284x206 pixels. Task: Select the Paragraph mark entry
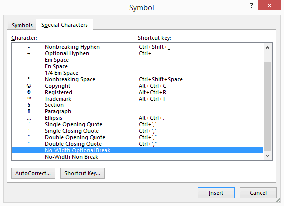tap(138, 111)
